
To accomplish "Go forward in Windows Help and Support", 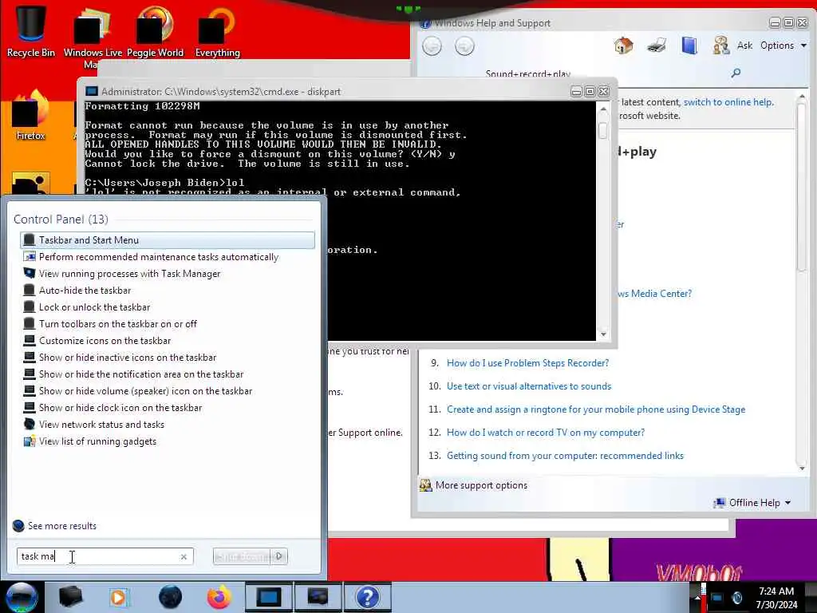I will 464,45.
